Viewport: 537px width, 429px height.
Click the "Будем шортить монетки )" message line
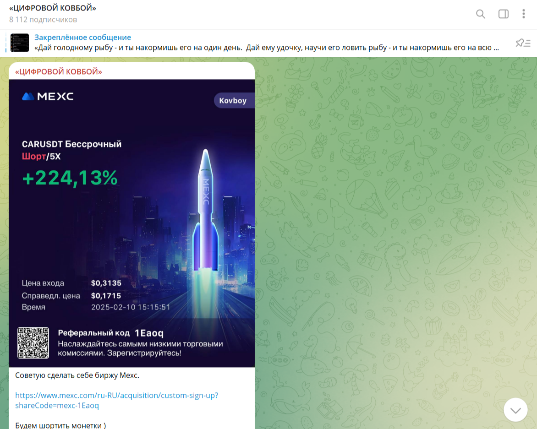pyautogui.click(x=60, y=426)
